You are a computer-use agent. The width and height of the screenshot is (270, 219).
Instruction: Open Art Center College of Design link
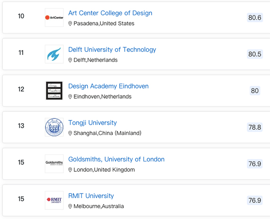pyautogui.click(x=110, y=13)
